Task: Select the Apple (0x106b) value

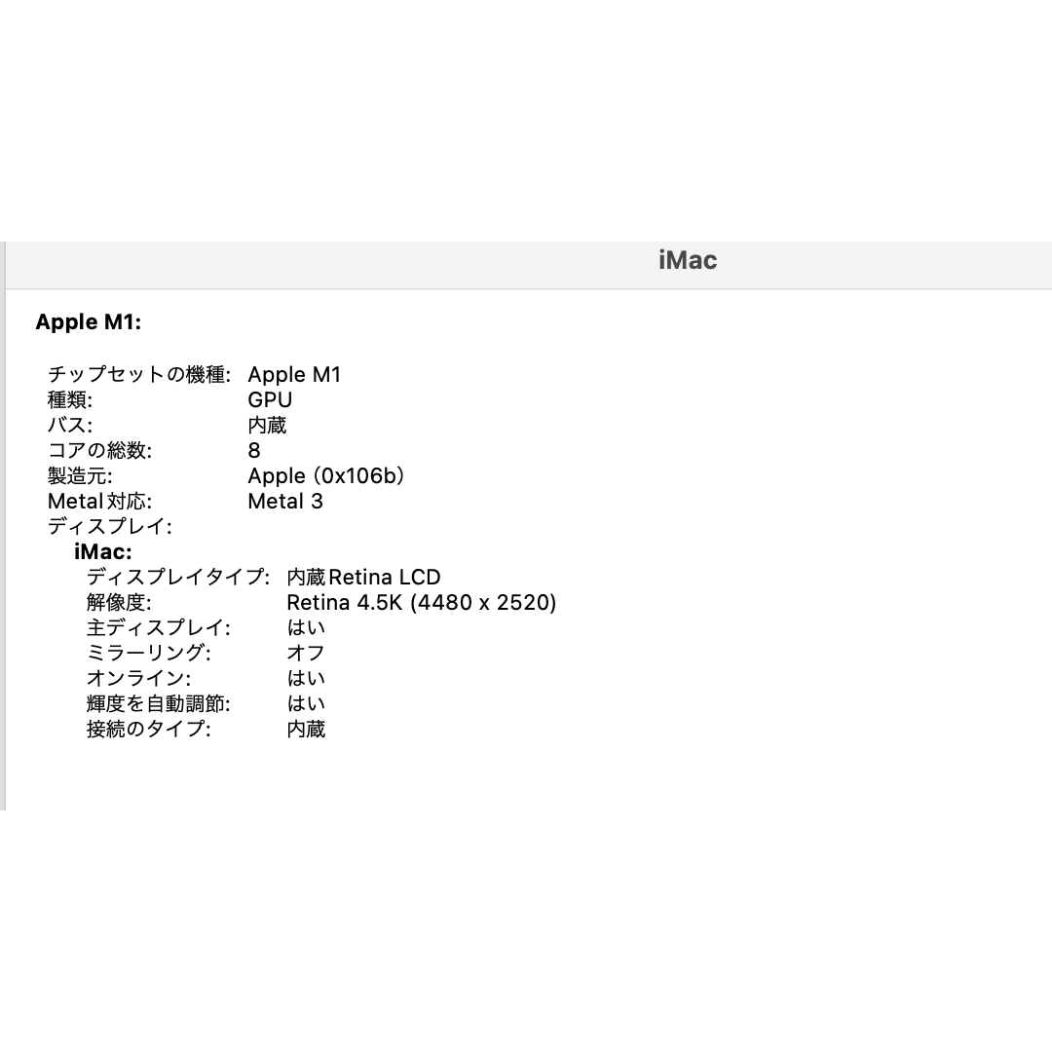Action: 326,475
